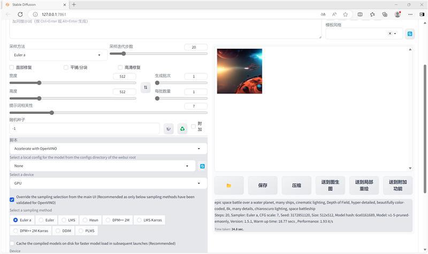Image resolution: width=428 pixels, height=254 pixels.
Task: Click the CFG scale value field
Action: pos(196,106)
